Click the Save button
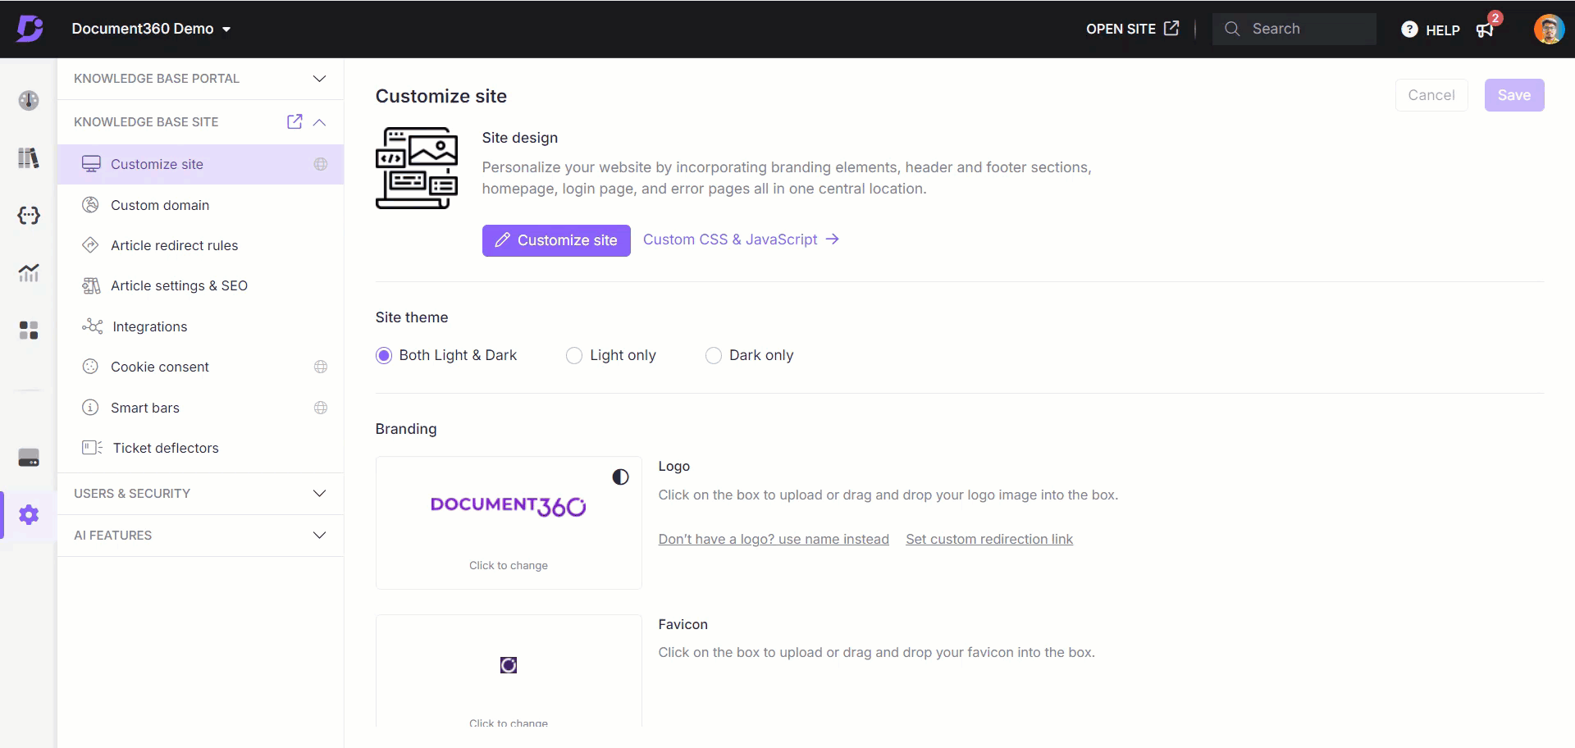 tap(1514, 95)
